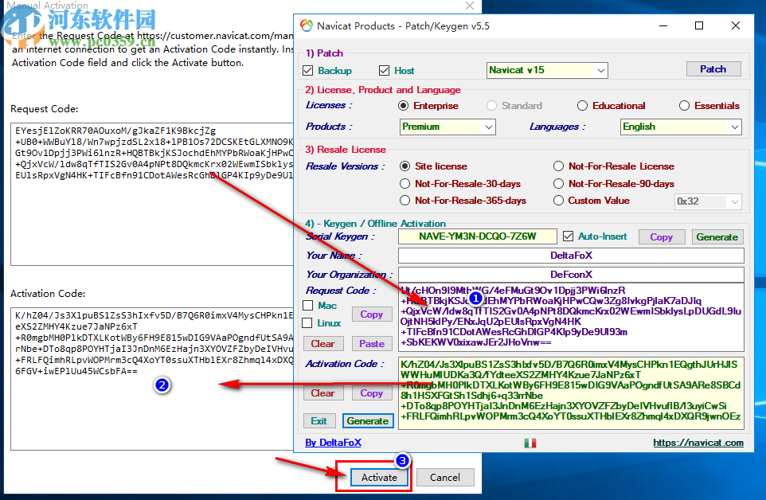Select the Enterprise license option
Screen dimensions: 766x500
click(403, 106)
